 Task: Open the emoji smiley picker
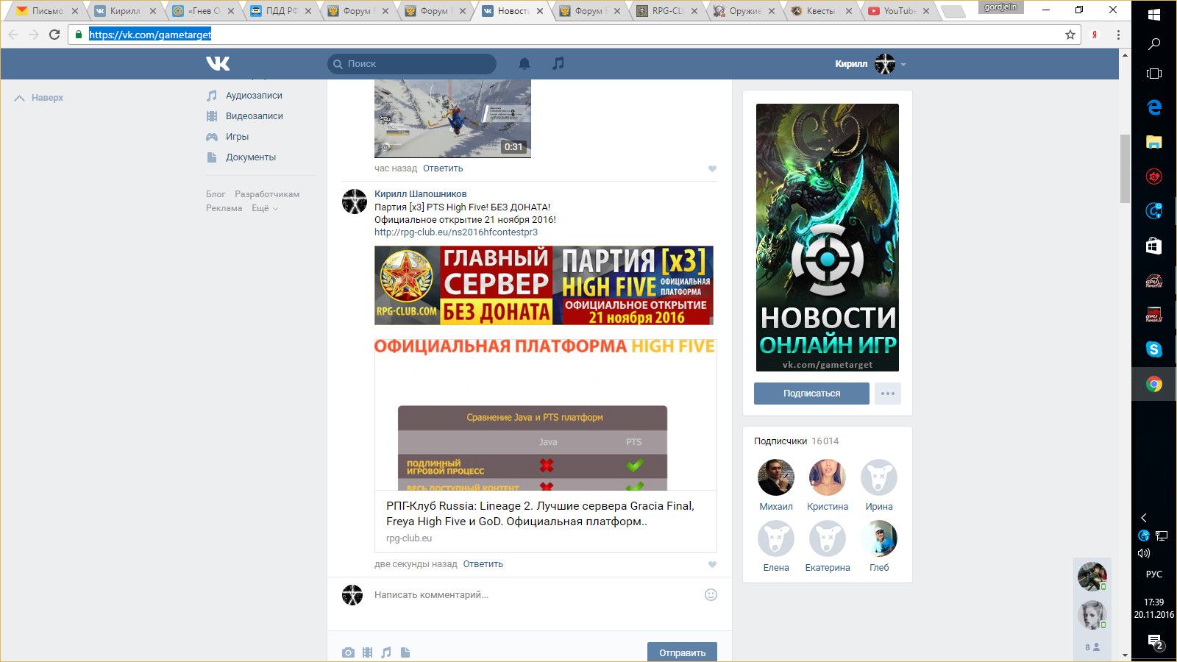pos(711,594)
